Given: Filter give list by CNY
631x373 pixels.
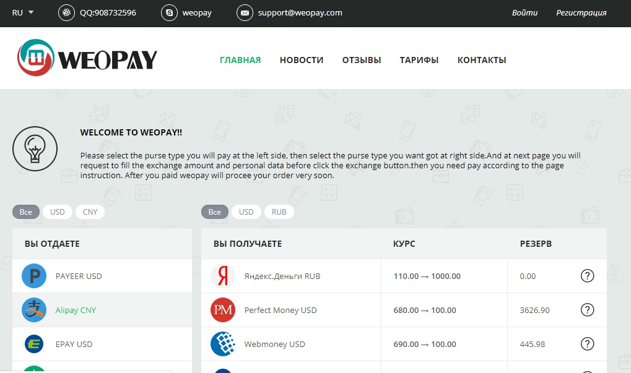Looking at the screenshot, I should (x=90, y=212).
